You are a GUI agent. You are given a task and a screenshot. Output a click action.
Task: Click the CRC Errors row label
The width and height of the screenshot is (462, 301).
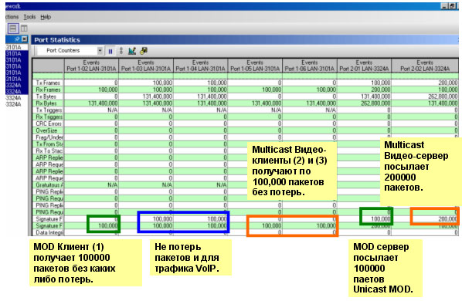click(x=48, y=123)
